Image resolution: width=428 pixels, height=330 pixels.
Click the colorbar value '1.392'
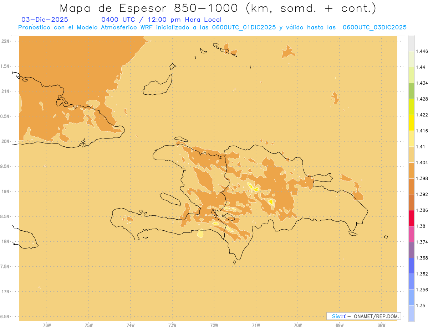pos(422,194)
